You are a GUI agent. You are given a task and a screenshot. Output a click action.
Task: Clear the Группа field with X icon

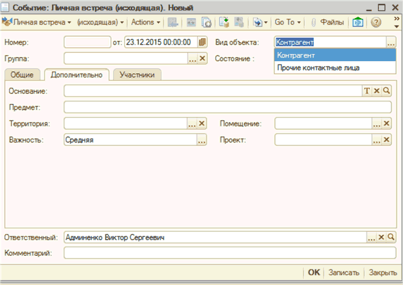click(x=202, y=59)
